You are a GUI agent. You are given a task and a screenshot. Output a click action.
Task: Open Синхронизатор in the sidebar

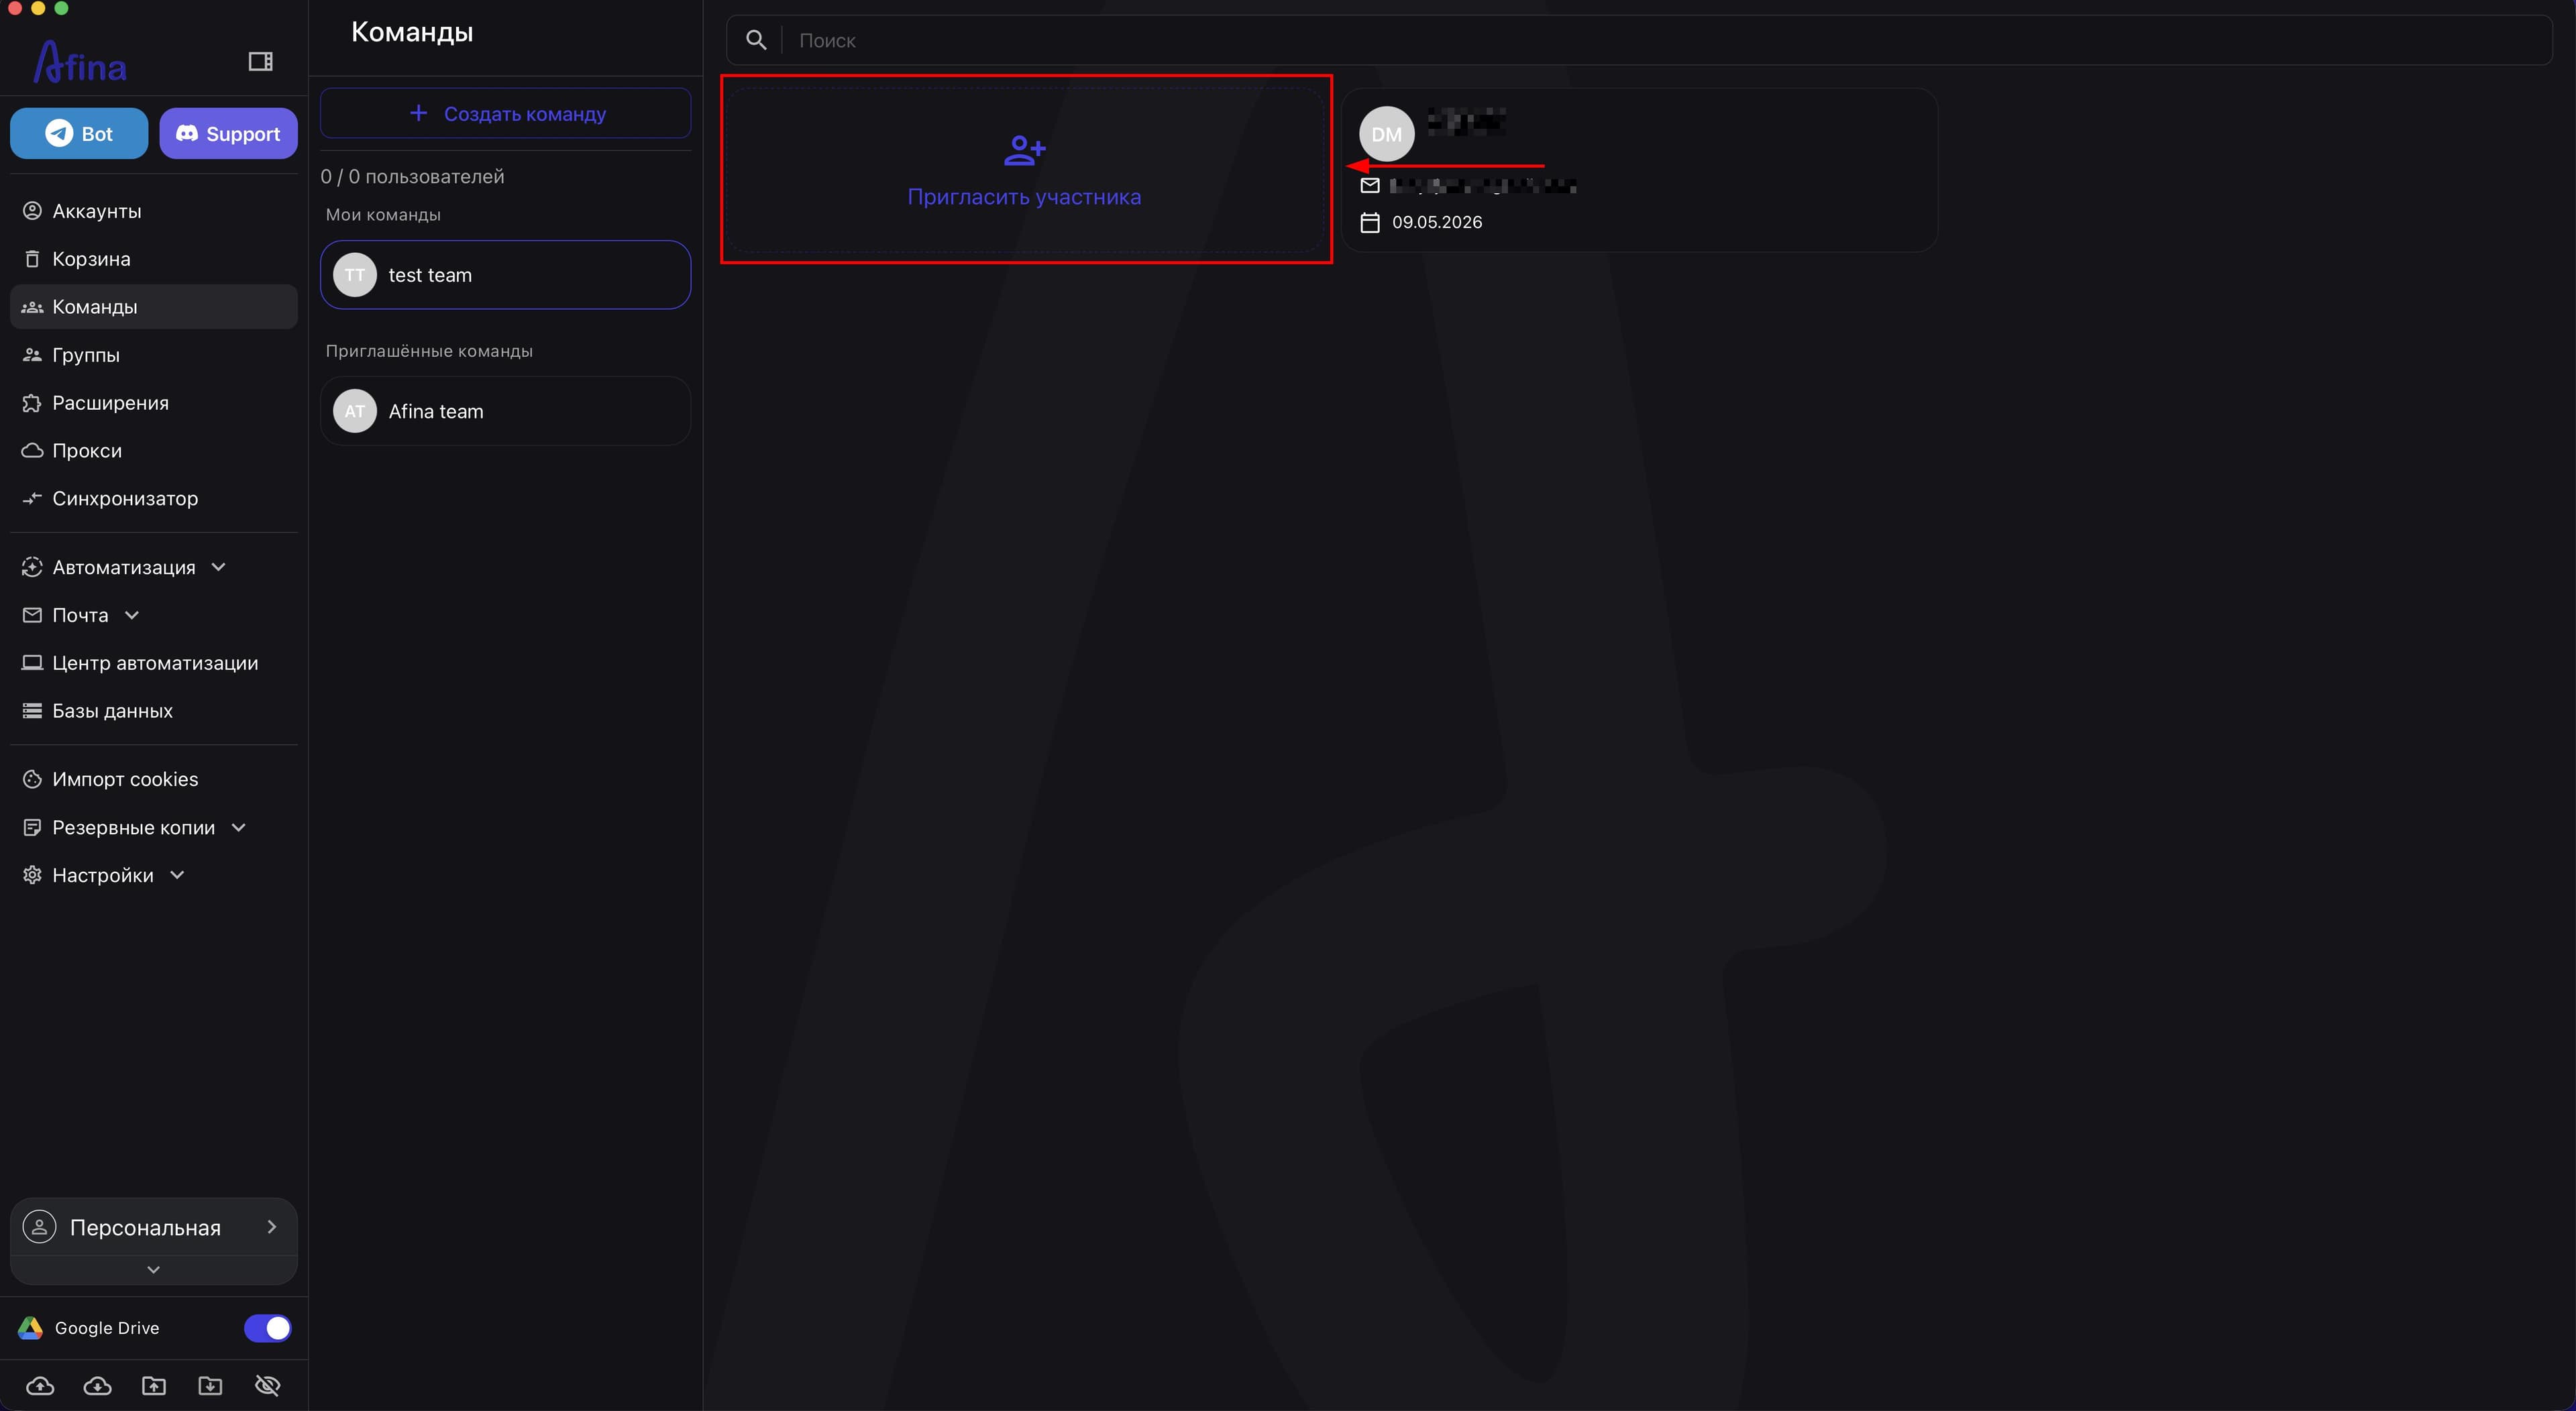tap(154, 498)
